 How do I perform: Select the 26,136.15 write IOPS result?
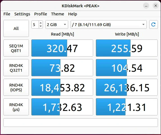(x=127, y=87)
